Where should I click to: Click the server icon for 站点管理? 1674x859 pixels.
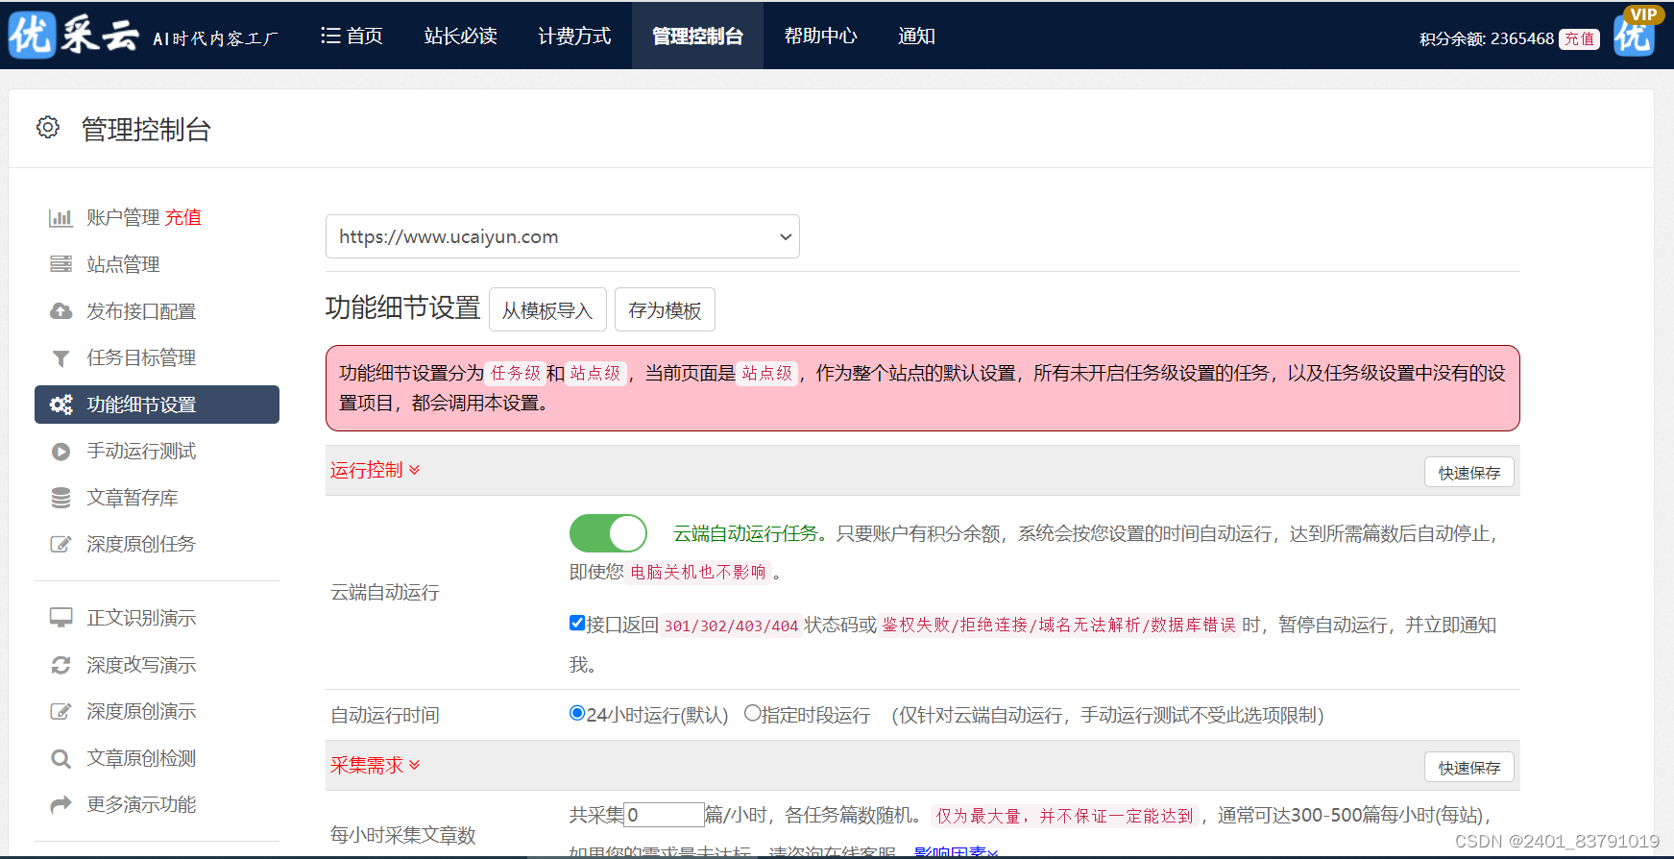pyautogui.click(x=61, y=264)
